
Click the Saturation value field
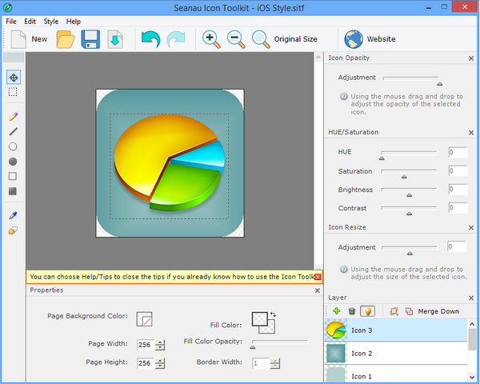(458, 171)
